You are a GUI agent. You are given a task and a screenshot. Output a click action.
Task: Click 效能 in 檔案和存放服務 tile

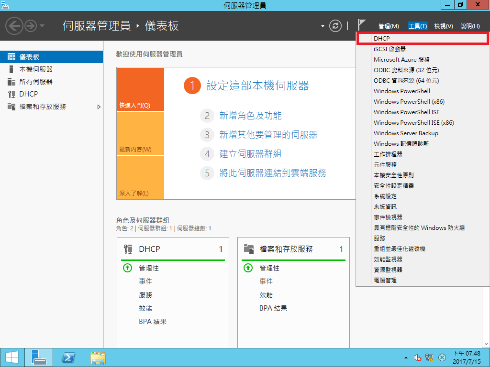[x=266, y=295]
